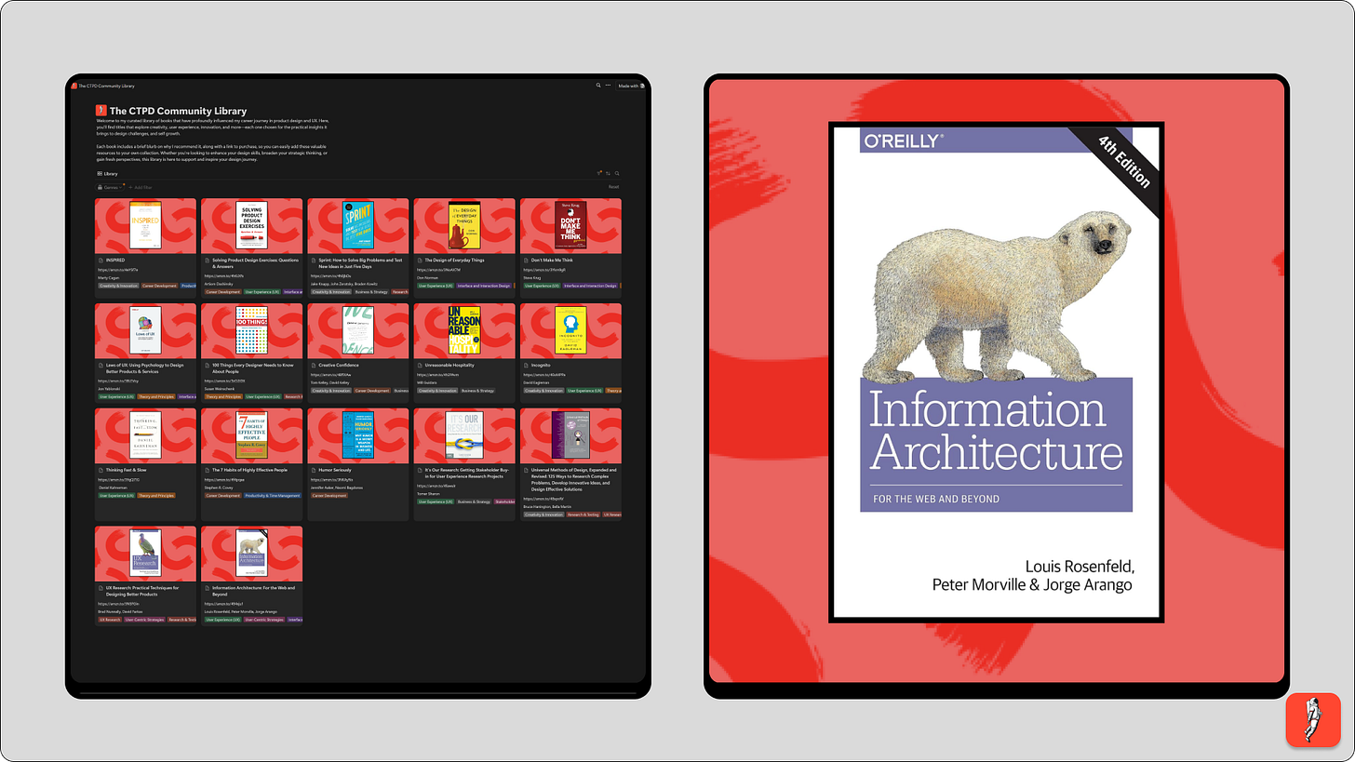
Task: Click The CTPD Community Library breadcrumb in top bar
Action: tap(106, 86)
